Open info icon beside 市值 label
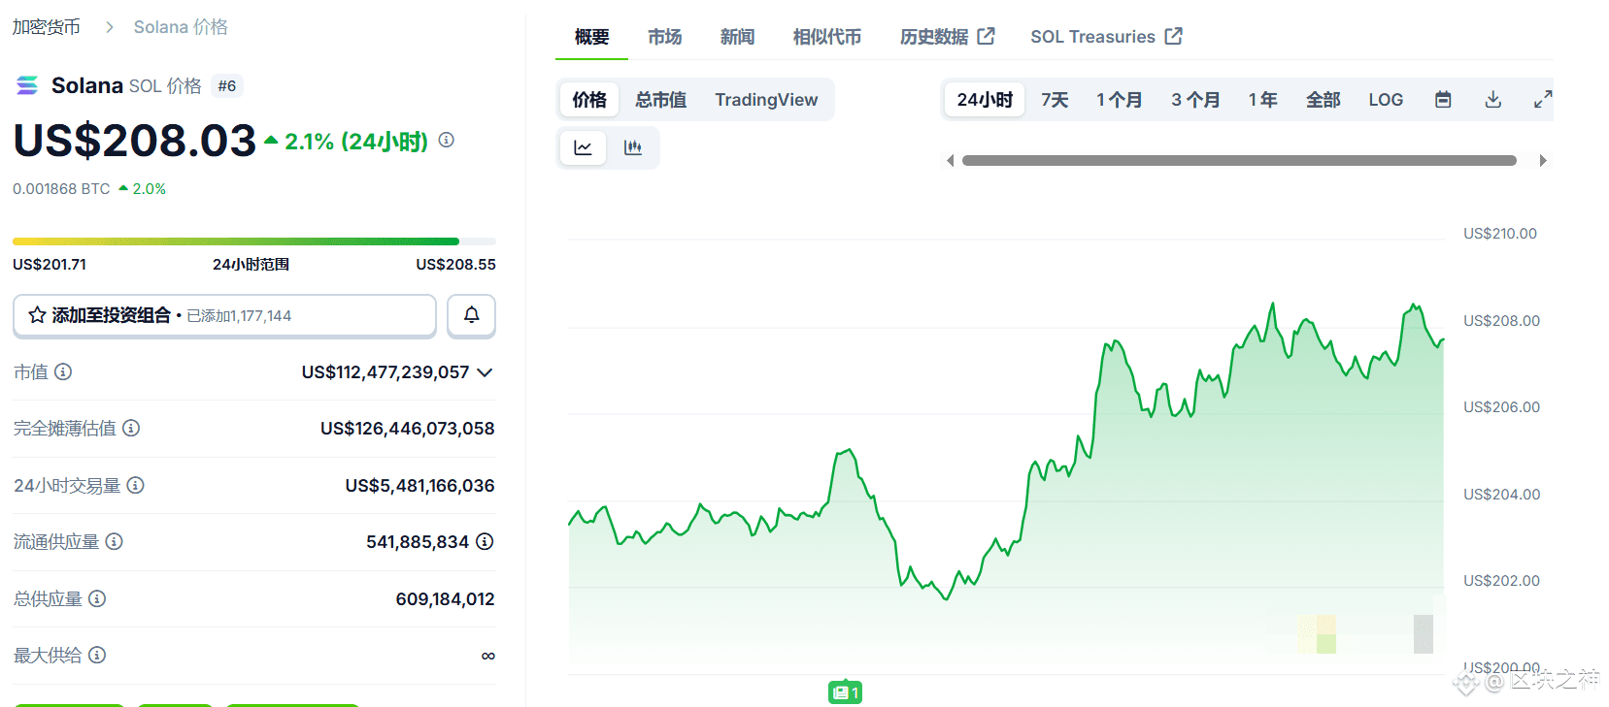Viewport: 1609px width, 707px height. pos(63,371)
